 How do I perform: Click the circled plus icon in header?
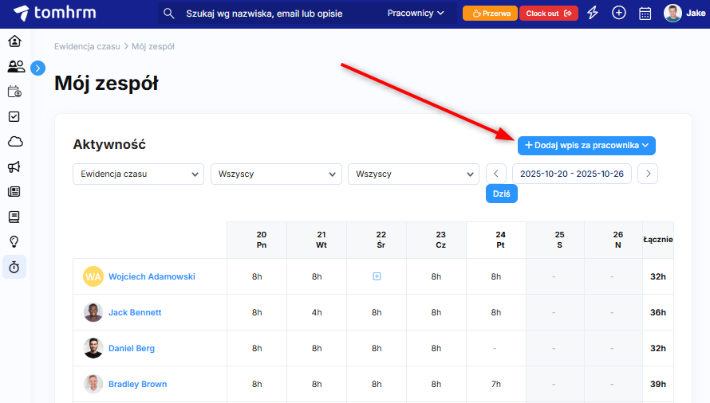[618, 14]
